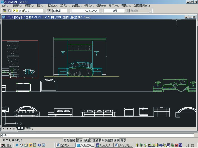This screenshot has height=148, width=198.
Task: Toggle 对象捕捉 (Object Snap) button
Action: (95, 141)
